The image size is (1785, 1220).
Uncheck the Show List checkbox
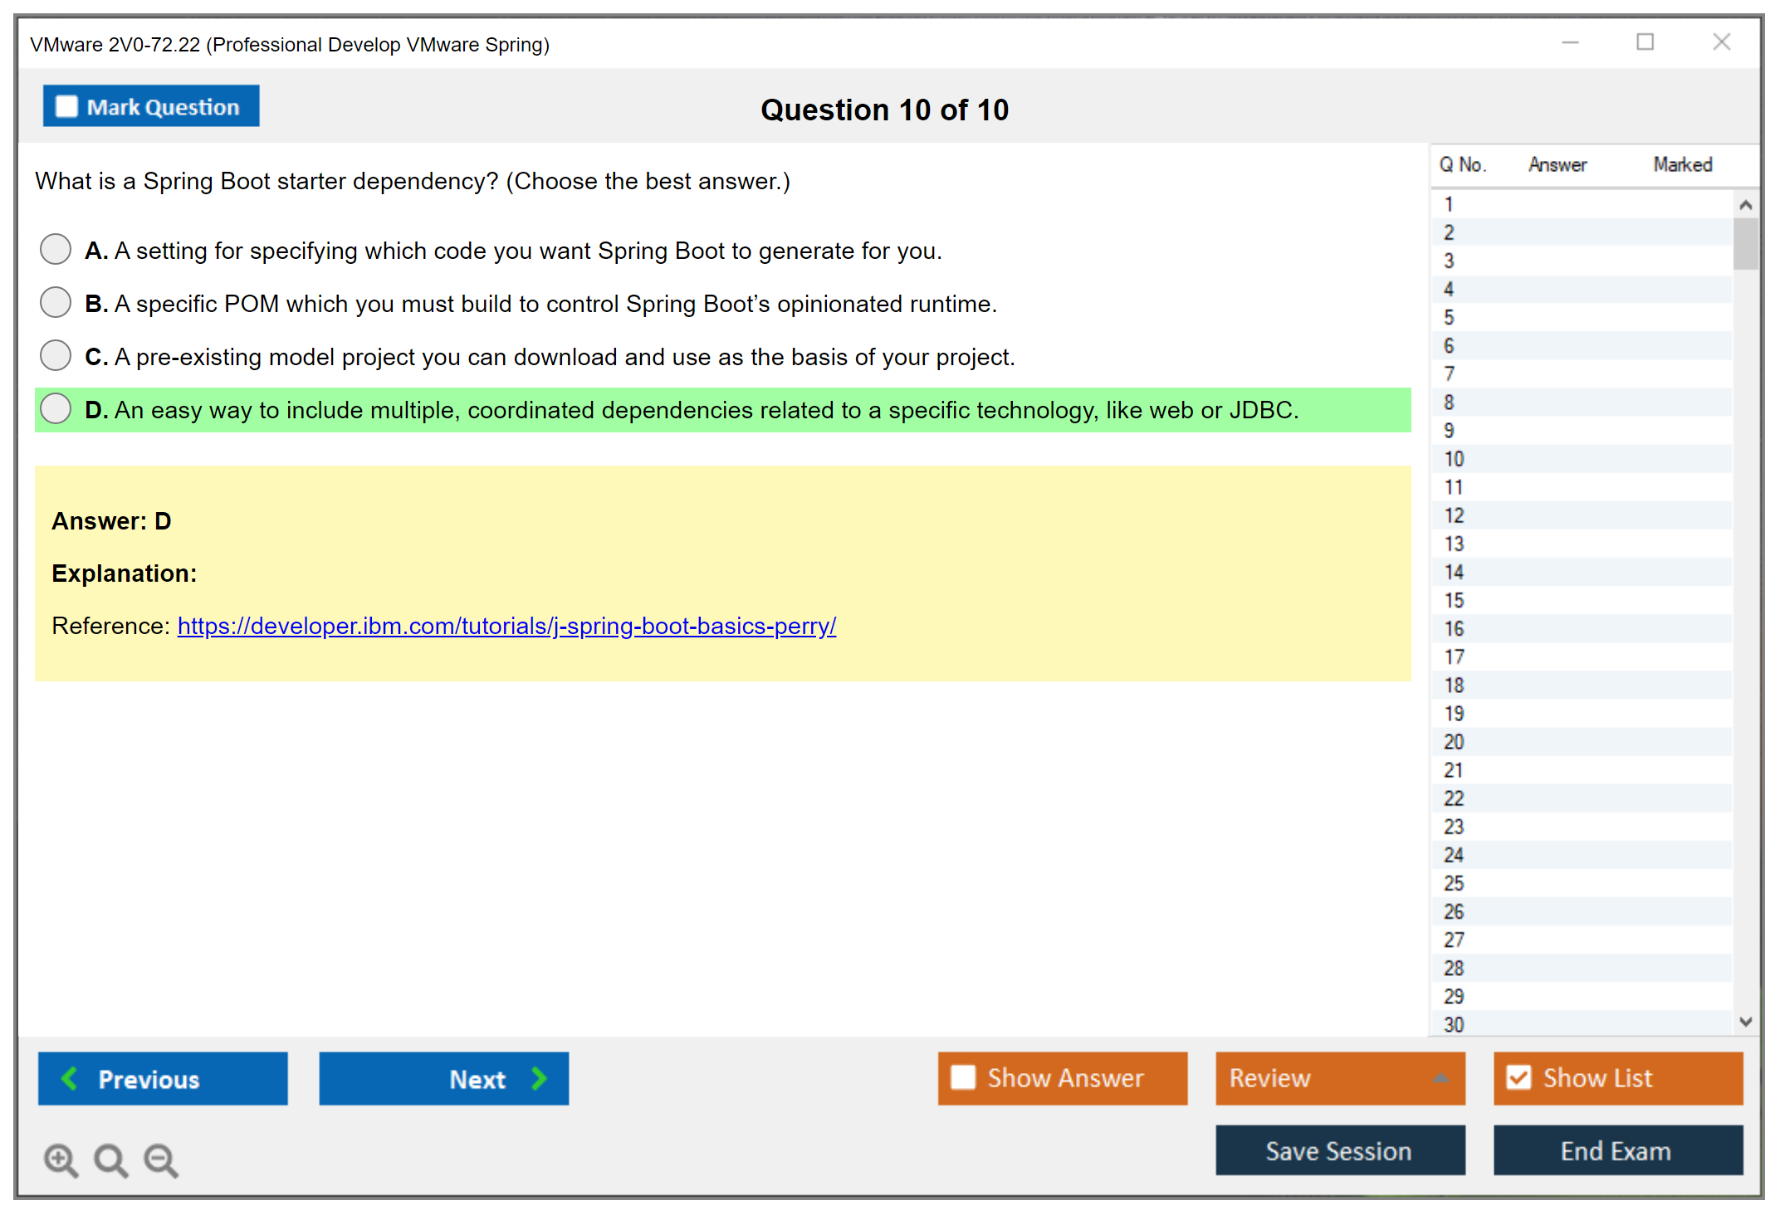[1518, 1077]
